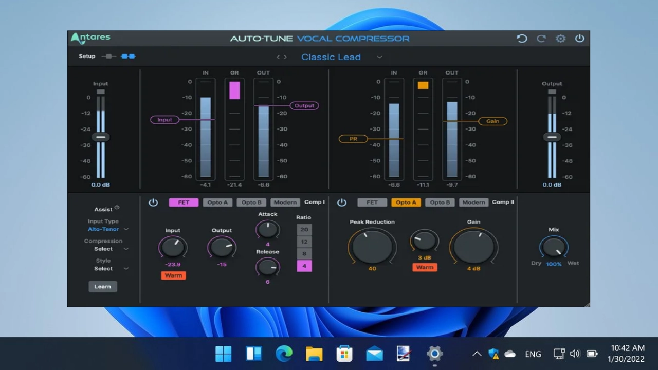Open Microsoft Store from taskbar
Screen dimensions: 658x370
click(344, 354)
